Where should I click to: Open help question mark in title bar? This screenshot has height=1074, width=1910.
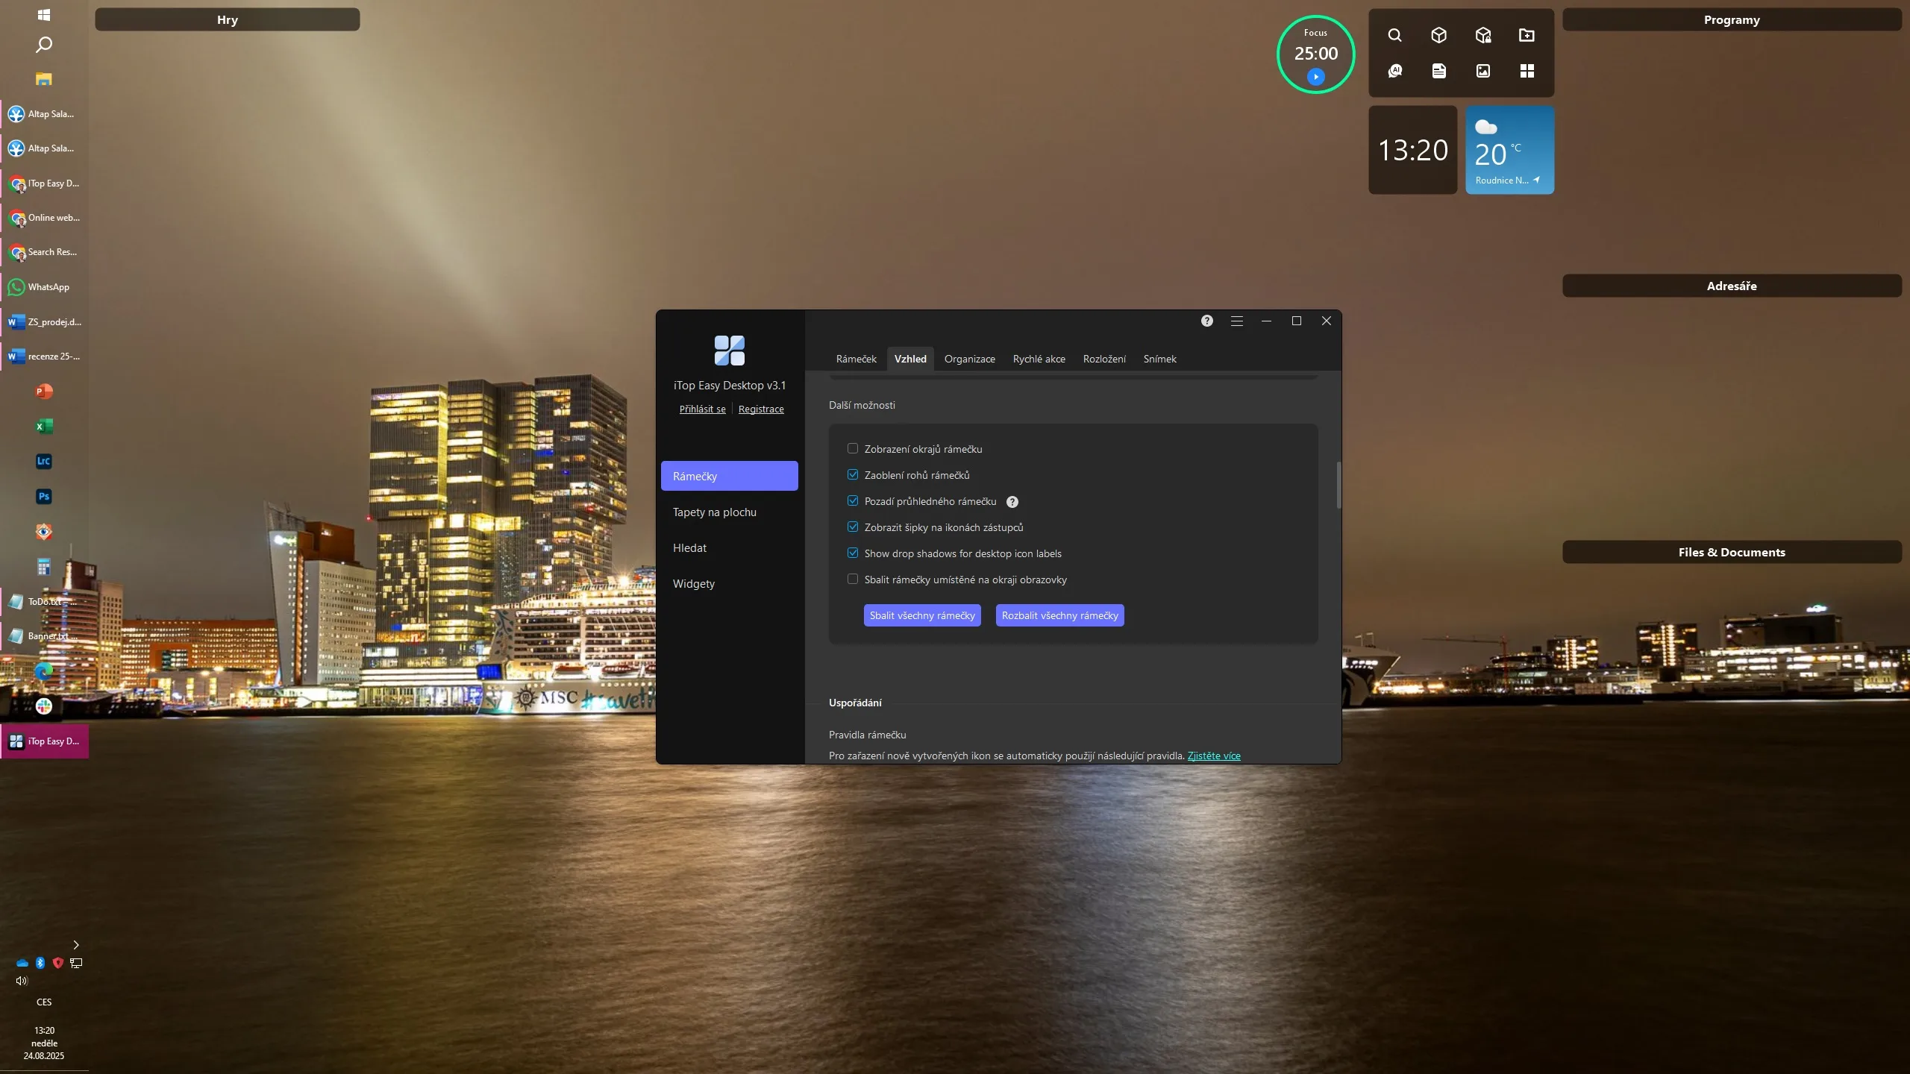point(1207,321)
